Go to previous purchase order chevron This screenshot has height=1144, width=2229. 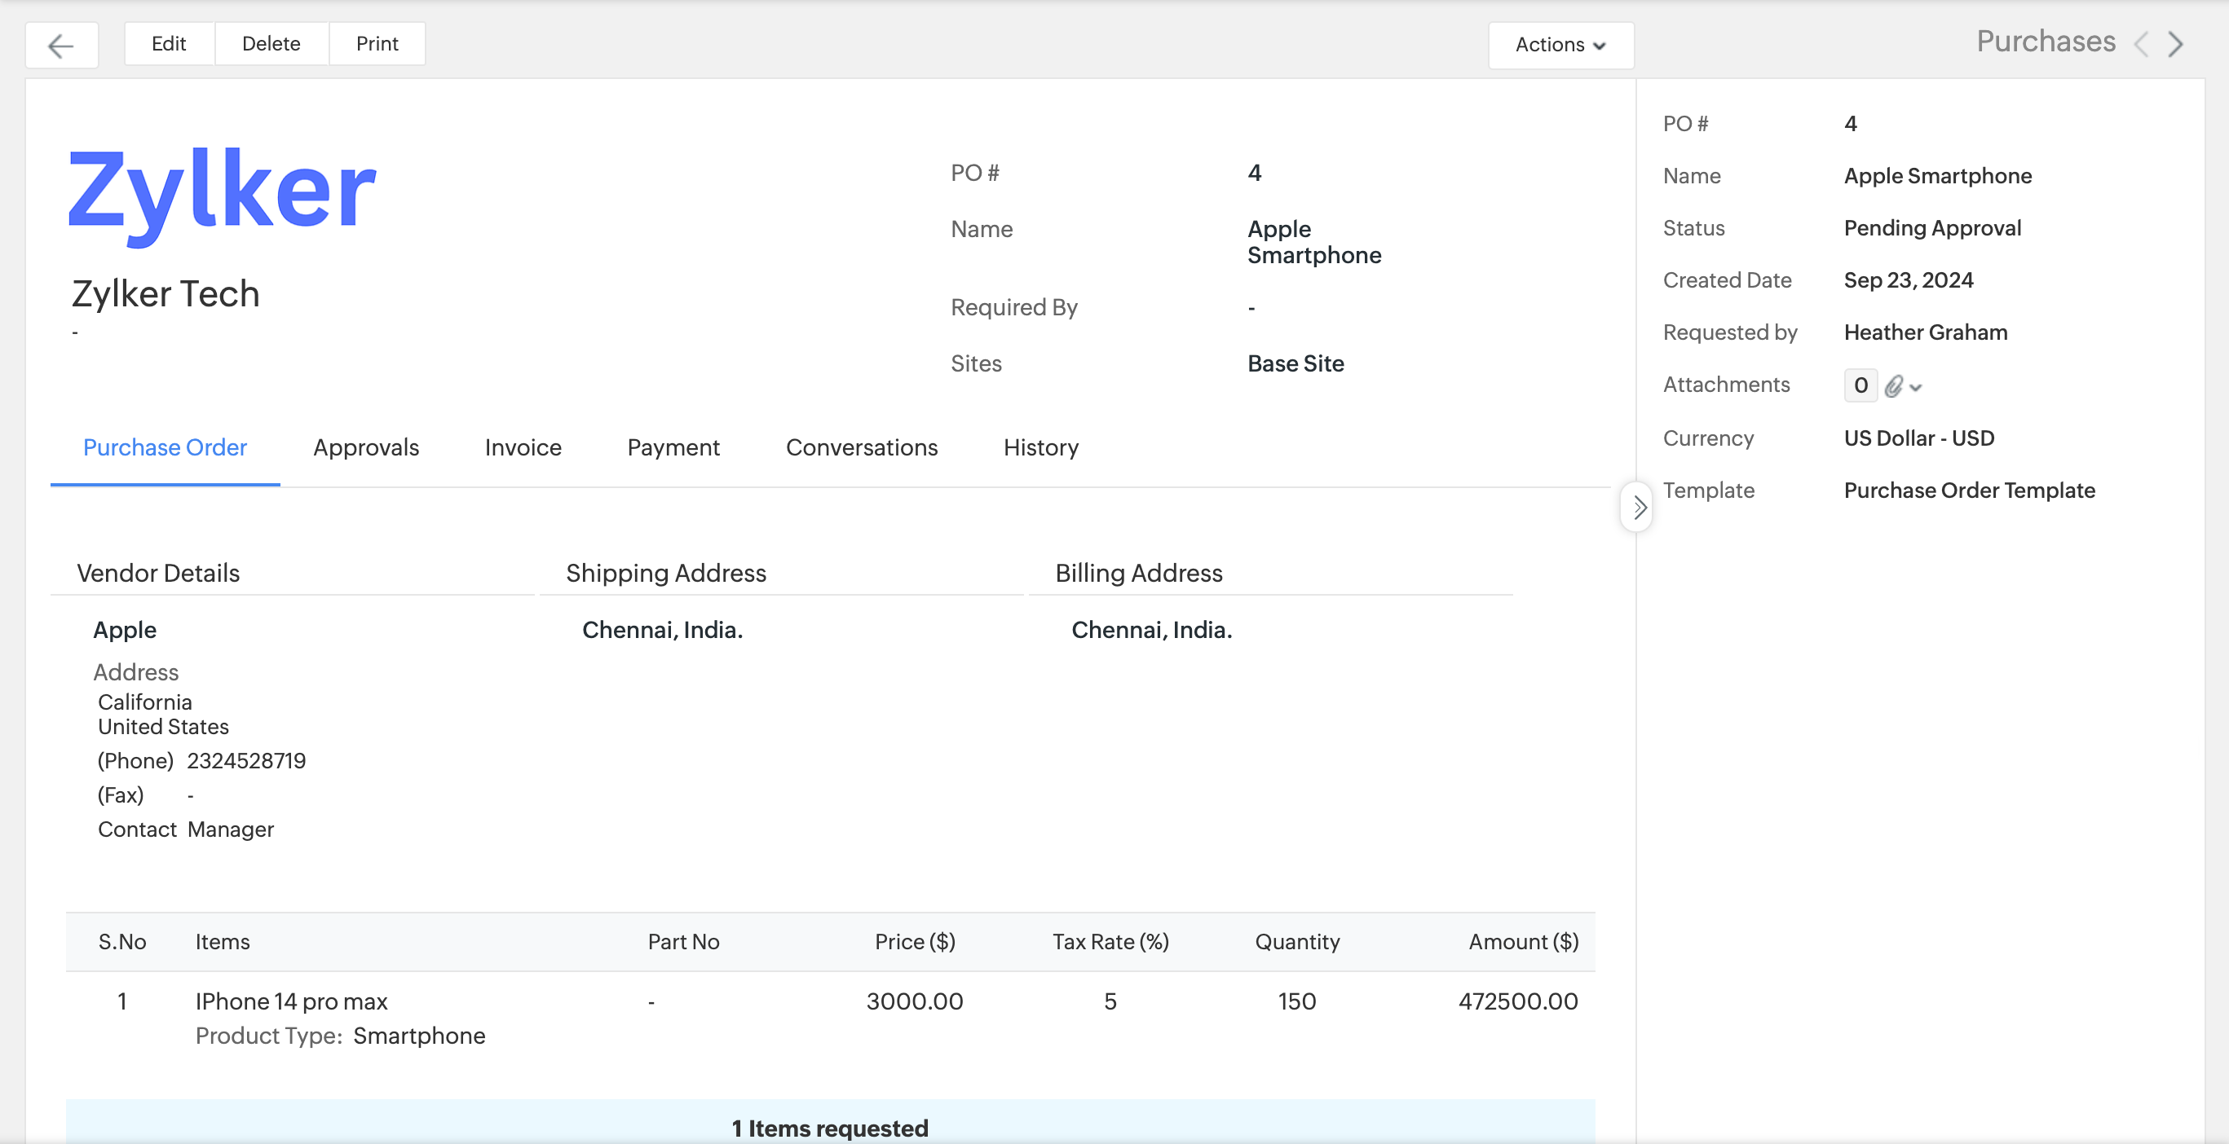point(2141,44)
